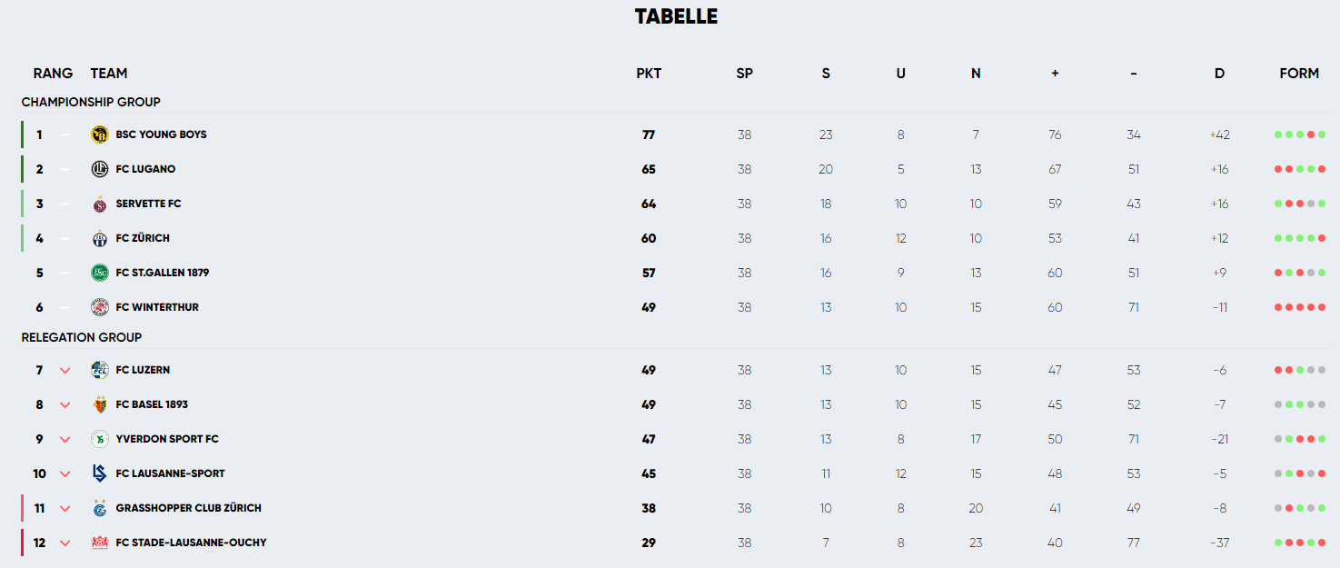Click the FC St.Gallen 1879 green logo
This screenshot has height=568, width=1340.
100,273
